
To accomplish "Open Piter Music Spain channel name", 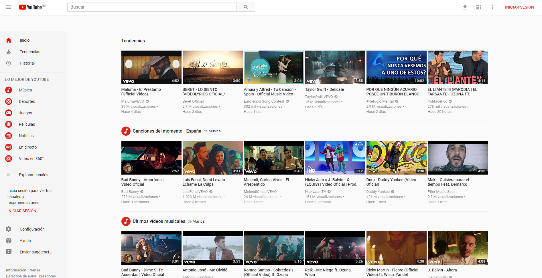I will 442,192.
